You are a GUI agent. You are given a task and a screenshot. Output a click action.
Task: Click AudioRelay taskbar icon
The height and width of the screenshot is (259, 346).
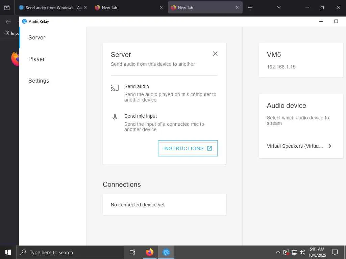coord(166,252)
